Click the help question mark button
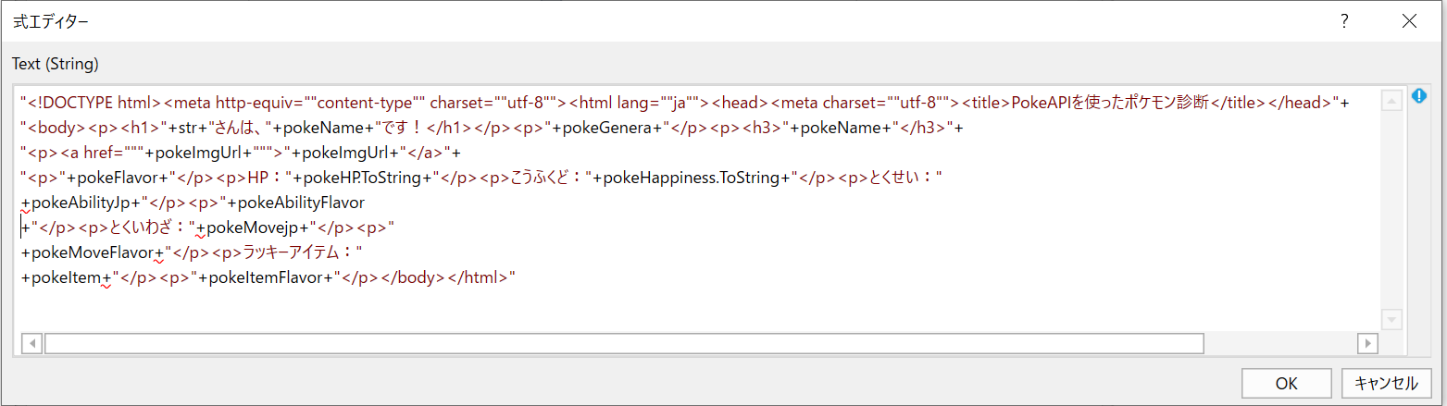Image resolution: width=1447 pixels, height=406 pixels. [1344, 21]
